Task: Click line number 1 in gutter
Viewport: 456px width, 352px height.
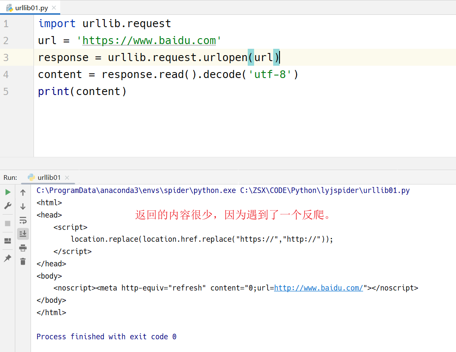Action: pos(6,24)
